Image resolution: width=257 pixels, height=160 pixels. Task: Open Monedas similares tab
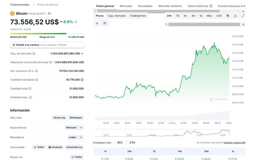(x=170, y=6)
